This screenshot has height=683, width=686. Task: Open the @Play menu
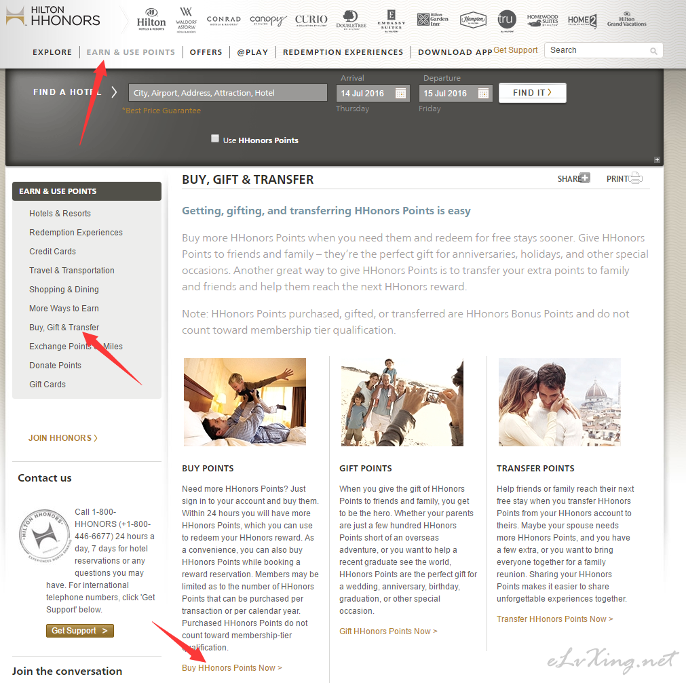252,52
